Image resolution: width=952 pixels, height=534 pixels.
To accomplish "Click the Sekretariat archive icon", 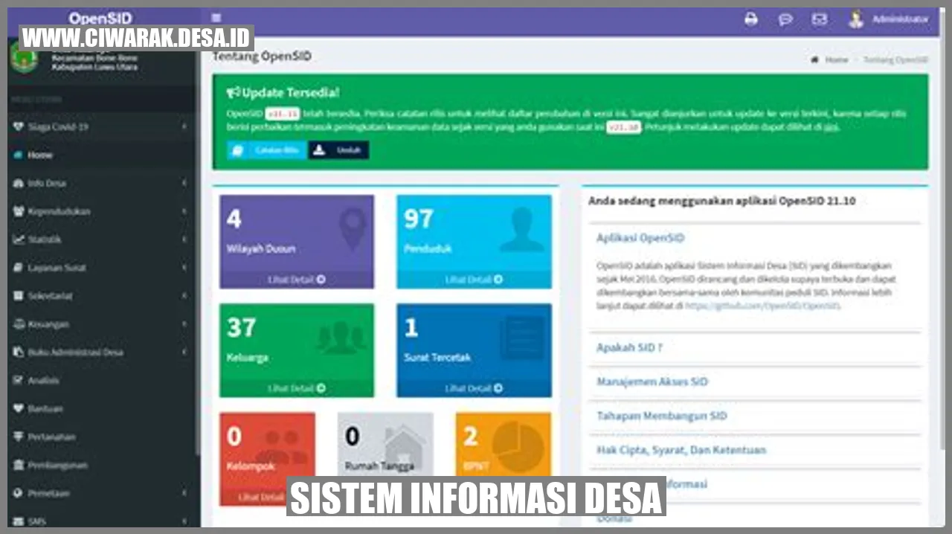I will tap(19, 296).
